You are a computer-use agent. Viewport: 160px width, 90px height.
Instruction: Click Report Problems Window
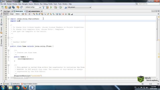[x=29, y=84]
